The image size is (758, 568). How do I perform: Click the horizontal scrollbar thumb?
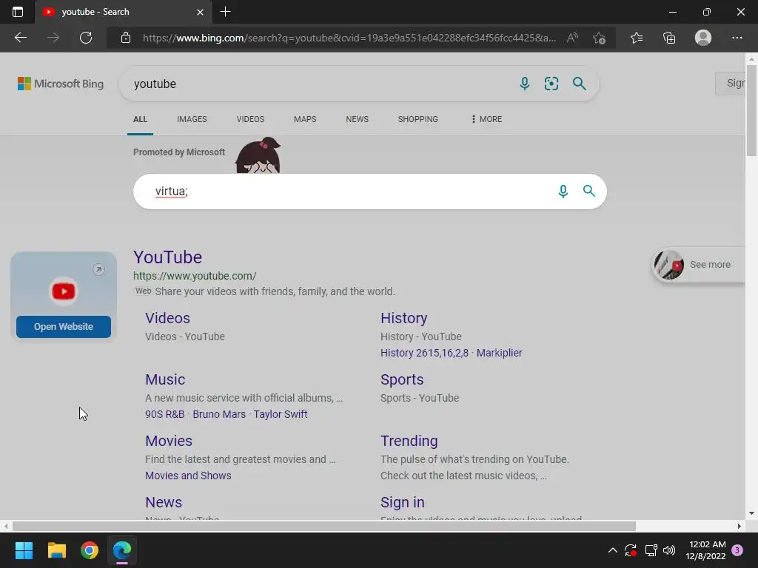coord(324,526)
